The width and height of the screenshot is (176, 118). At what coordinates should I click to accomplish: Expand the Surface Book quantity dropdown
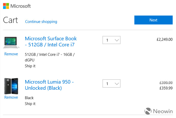pos(111,40)
